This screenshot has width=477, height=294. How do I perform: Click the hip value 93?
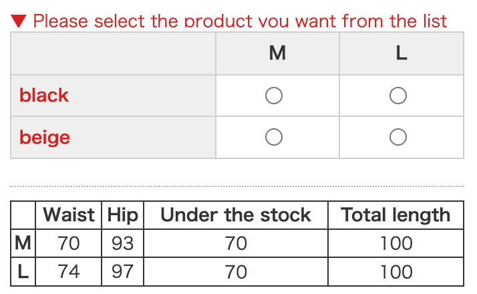tap(122, 243)
